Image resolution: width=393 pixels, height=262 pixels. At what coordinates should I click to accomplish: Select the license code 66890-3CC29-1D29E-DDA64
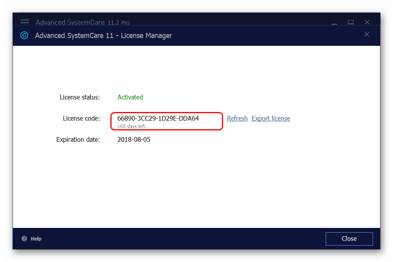pyautogui.click(x=158, y=118)
